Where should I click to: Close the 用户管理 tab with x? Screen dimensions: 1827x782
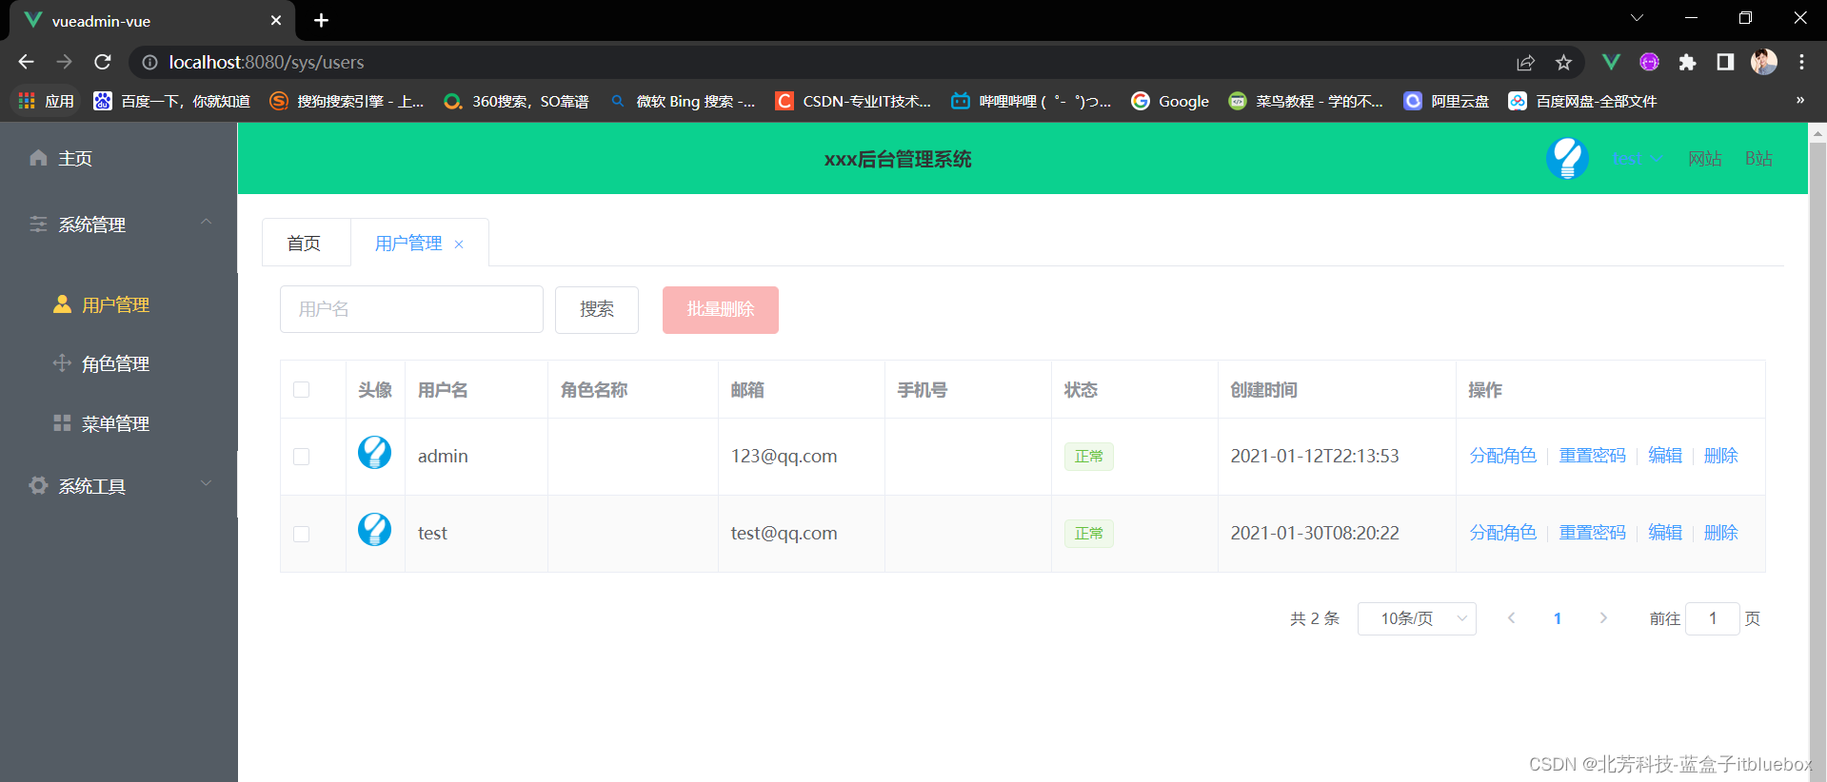click(459, 244)
